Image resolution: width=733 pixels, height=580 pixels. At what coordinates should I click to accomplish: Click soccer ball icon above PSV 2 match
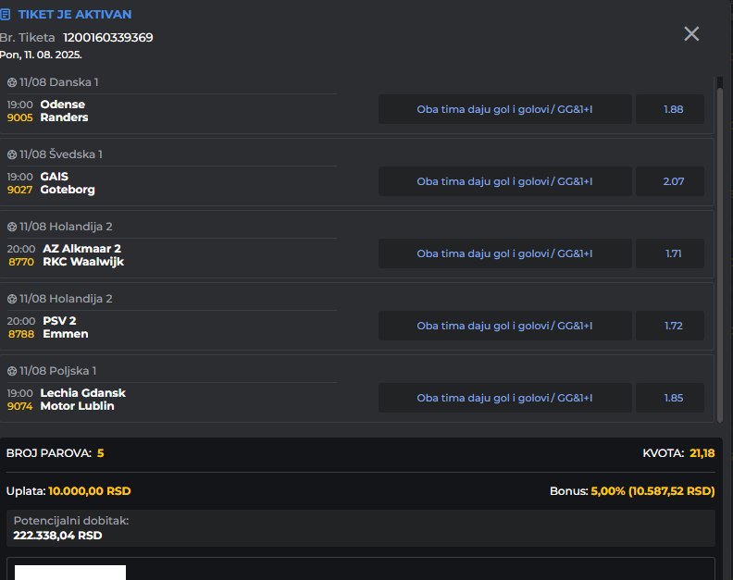pyautogui.click(x=12, y=299)
